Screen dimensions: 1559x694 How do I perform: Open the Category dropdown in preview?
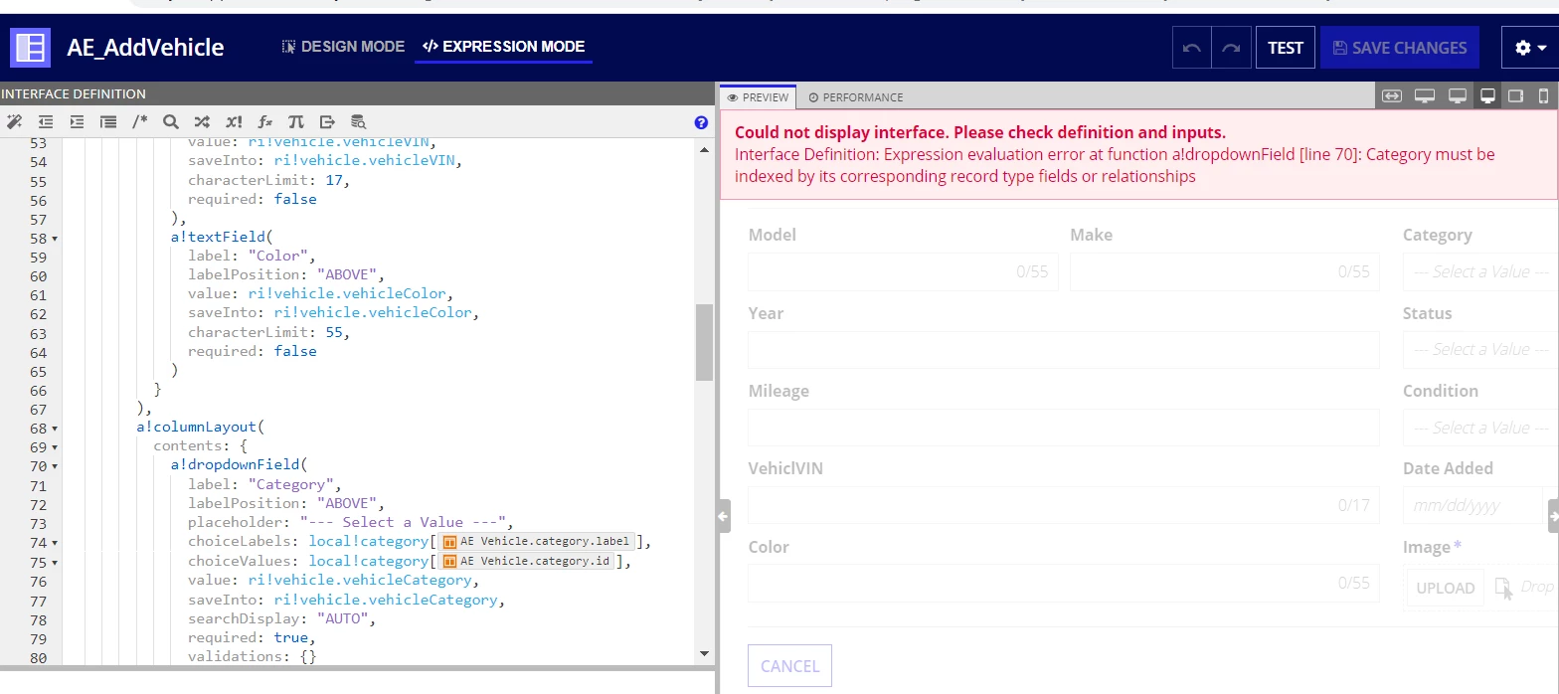coord(1480,271)
